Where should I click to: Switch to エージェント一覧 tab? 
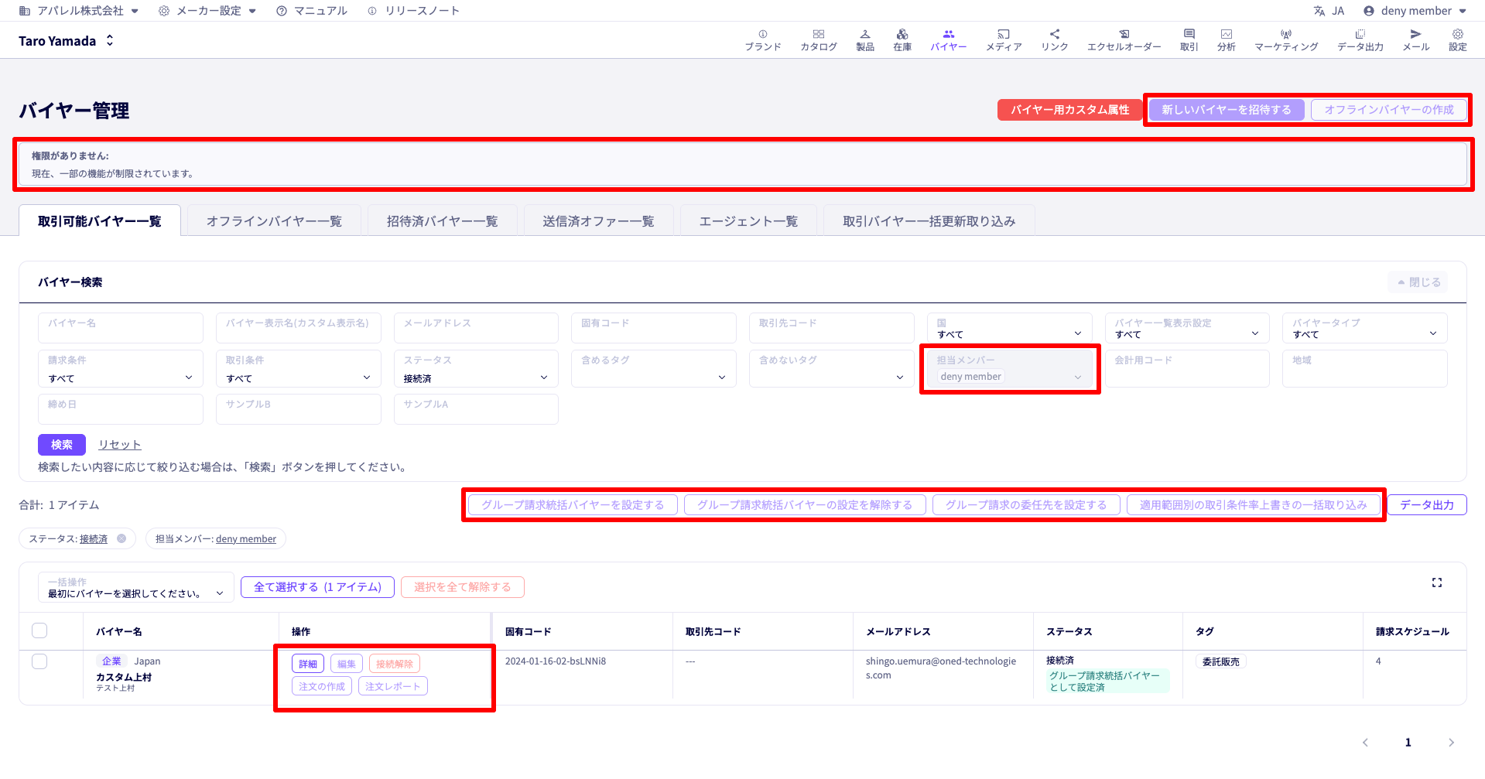(x=748, y=221)
